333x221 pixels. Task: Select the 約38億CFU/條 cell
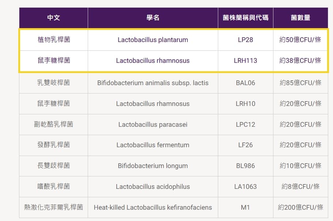tap(300, 61)
